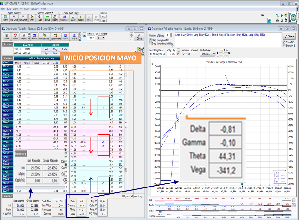Click the yellow bell alert icon
Viewport: 299px width, 220px height.
click(282, 20)
